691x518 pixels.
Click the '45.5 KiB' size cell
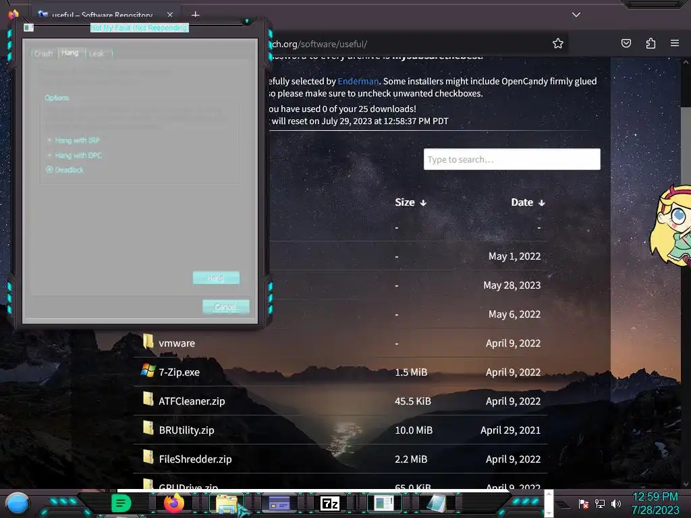pyautogui.click(x=412, y=401)
